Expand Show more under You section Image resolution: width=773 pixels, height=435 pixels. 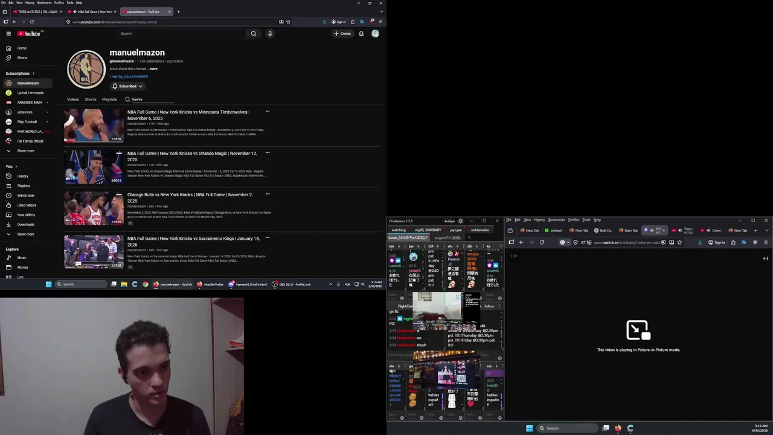point(25,234)
